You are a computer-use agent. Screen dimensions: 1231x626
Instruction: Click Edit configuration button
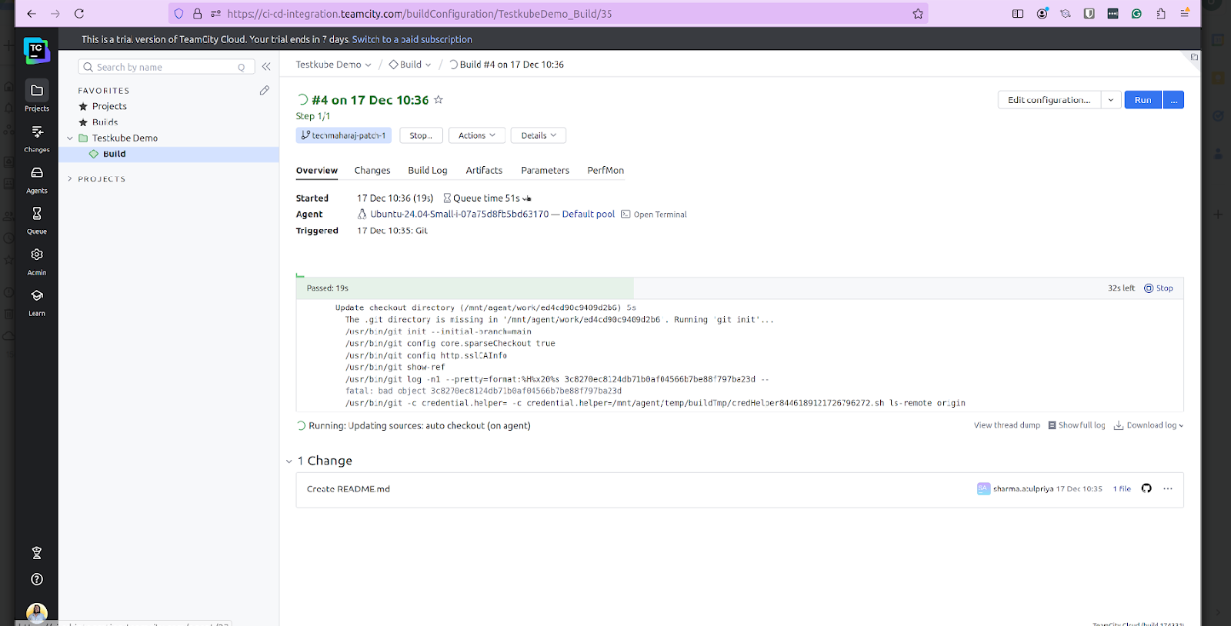(1049, 100)
